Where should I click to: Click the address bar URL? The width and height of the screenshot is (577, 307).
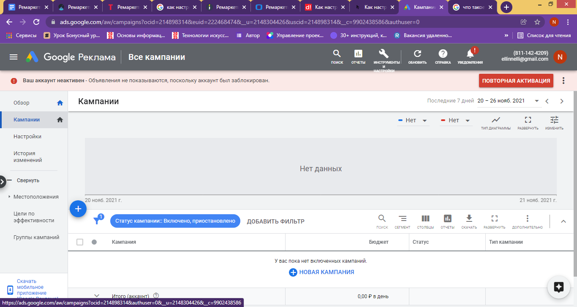pyautogui.click(x=239, y=22)
